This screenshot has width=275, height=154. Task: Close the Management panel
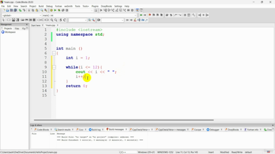click(x=27, y=24)
